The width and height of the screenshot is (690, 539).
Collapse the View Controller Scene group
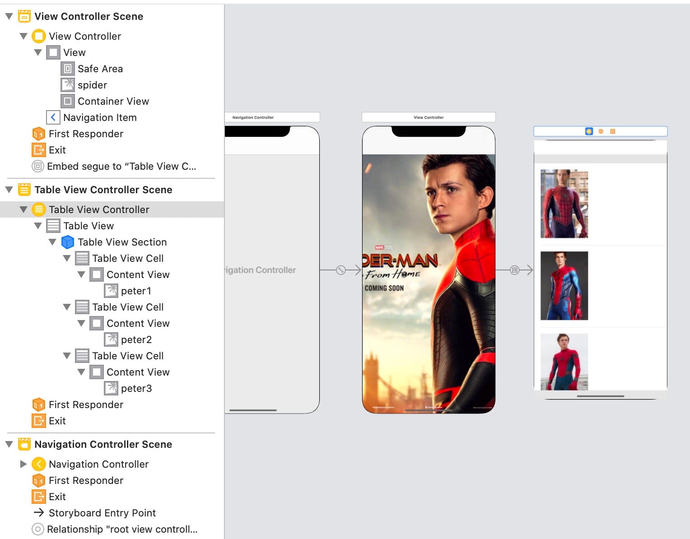click(9, 17)
